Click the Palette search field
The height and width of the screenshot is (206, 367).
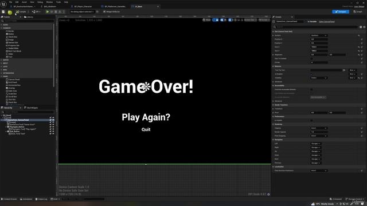28,21
